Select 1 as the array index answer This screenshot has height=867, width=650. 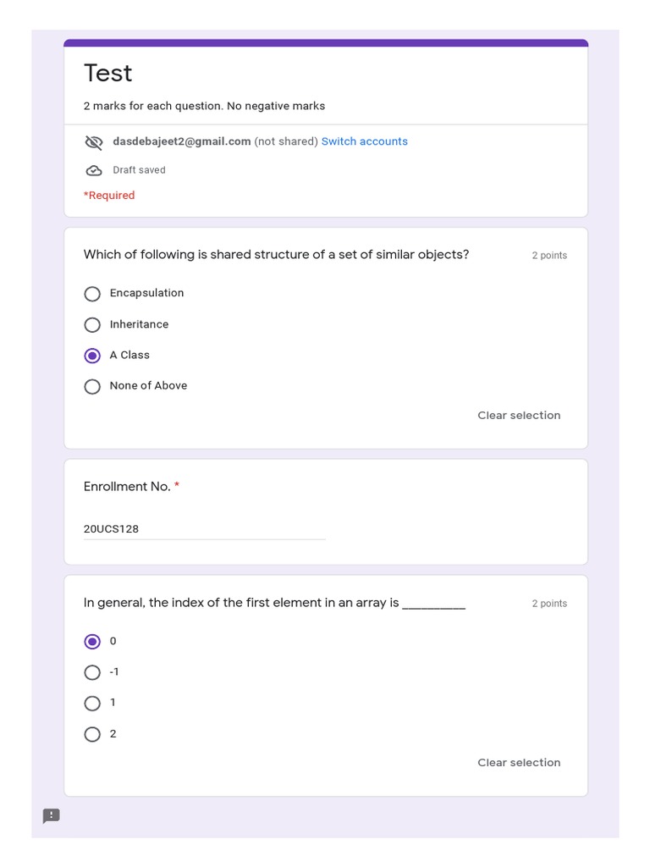click(x=92, y=704)
